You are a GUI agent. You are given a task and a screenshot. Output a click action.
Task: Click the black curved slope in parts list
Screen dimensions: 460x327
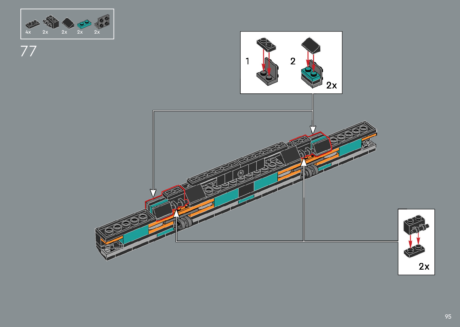(x=68, y=23)
